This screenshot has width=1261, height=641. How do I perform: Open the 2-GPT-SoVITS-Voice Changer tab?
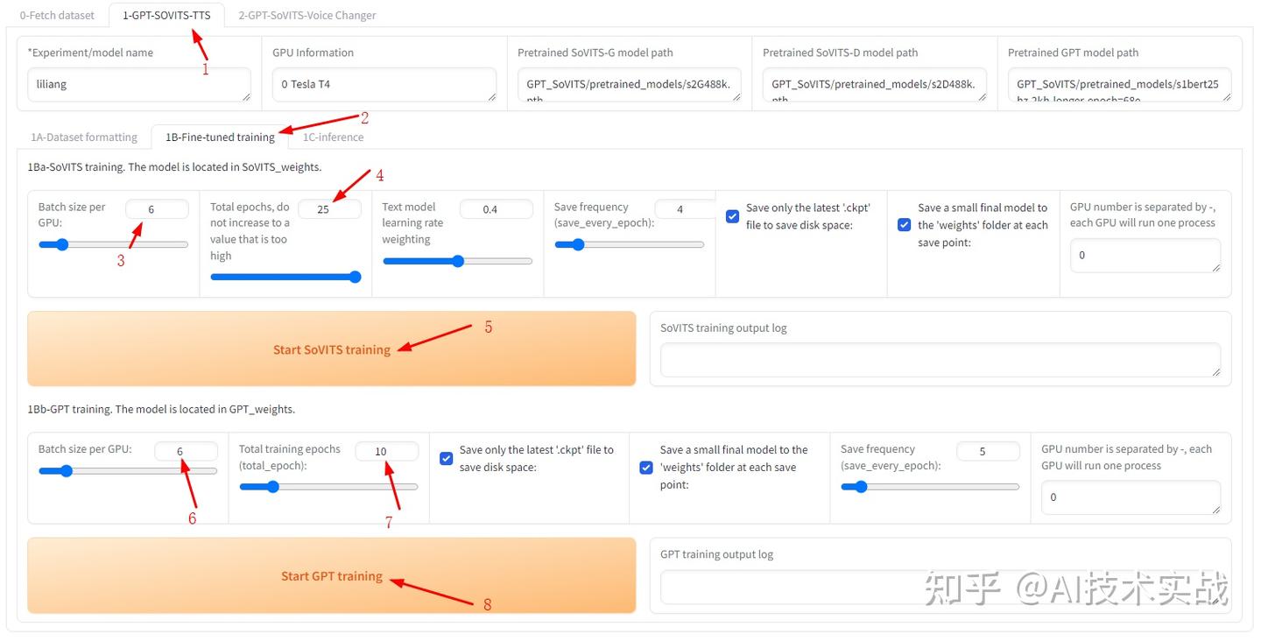[306, 15]
